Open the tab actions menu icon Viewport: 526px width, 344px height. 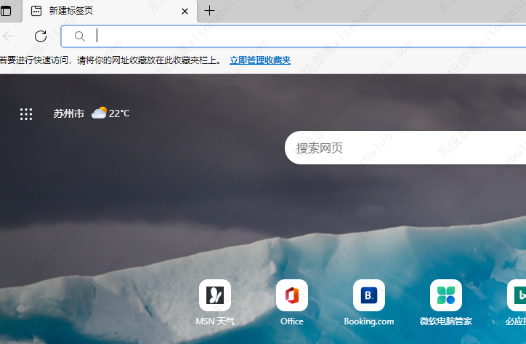[x=6, y=11]
